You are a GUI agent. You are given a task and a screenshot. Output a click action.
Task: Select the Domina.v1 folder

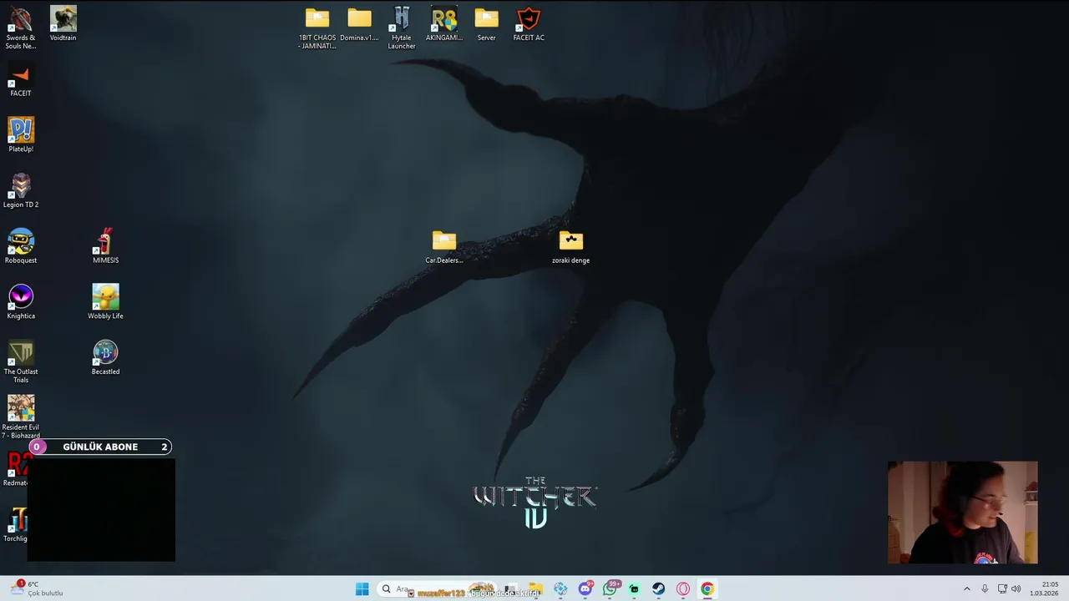pos(359,24)
